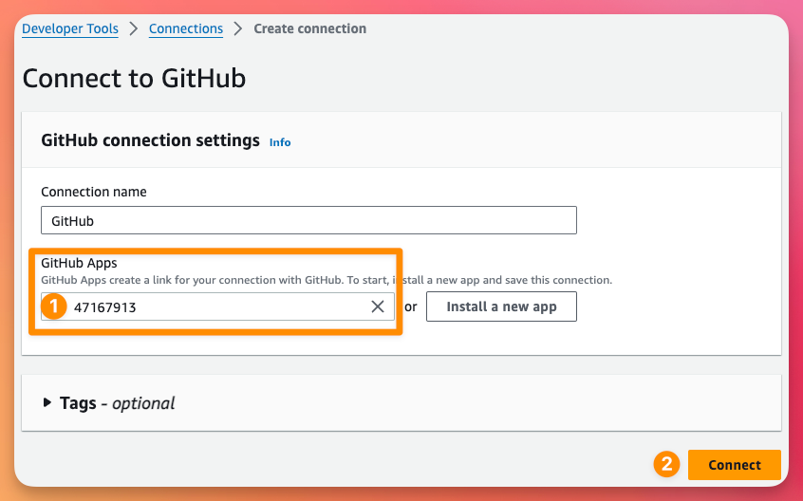
Task: Click the orange Connect button
Action: click(735, 465)
